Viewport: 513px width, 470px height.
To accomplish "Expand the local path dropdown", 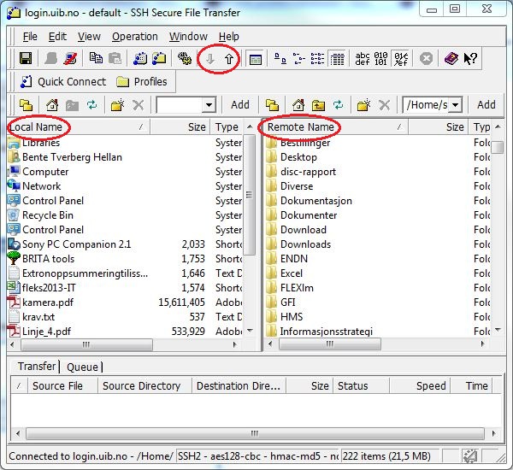I will click(x=209, y=105).
